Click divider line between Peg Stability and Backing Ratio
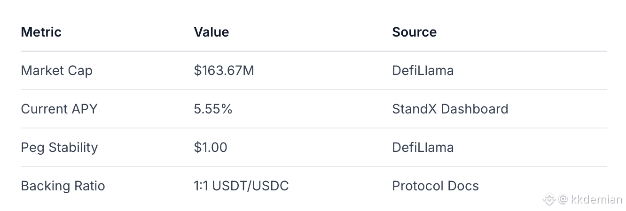The height and width of the screenshot is (211, 626). tap(313, 166)
